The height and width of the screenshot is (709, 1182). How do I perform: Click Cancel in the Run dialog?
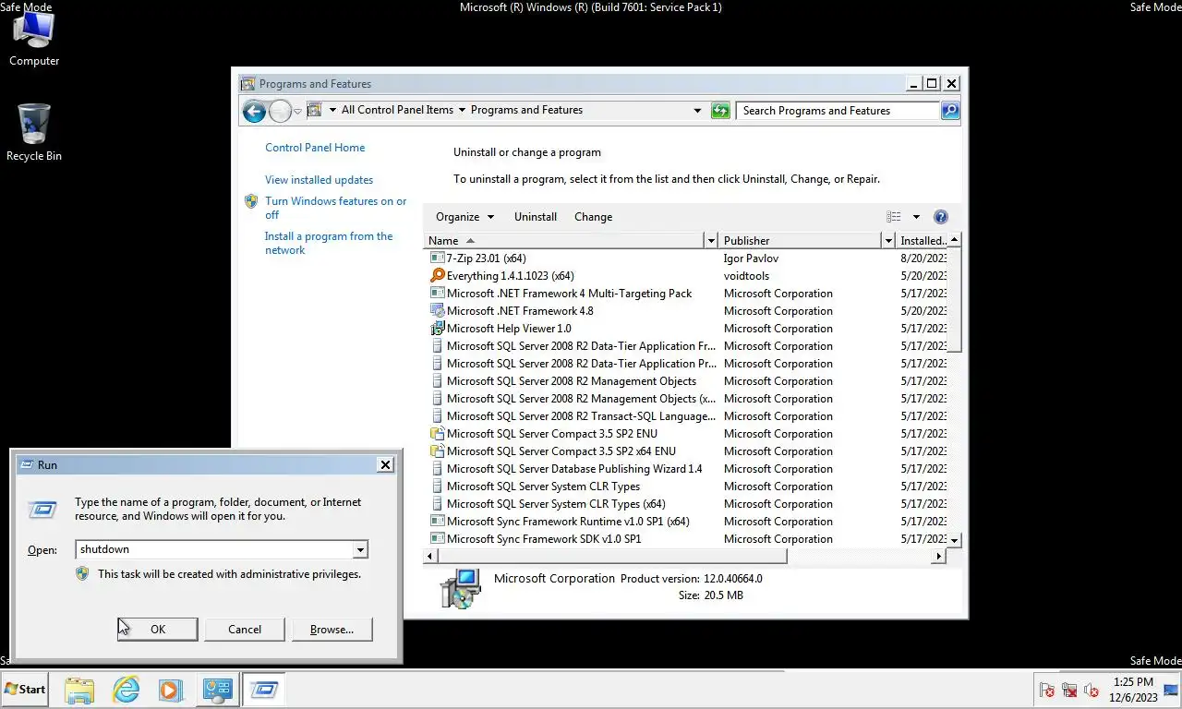(x=245, y=630)
